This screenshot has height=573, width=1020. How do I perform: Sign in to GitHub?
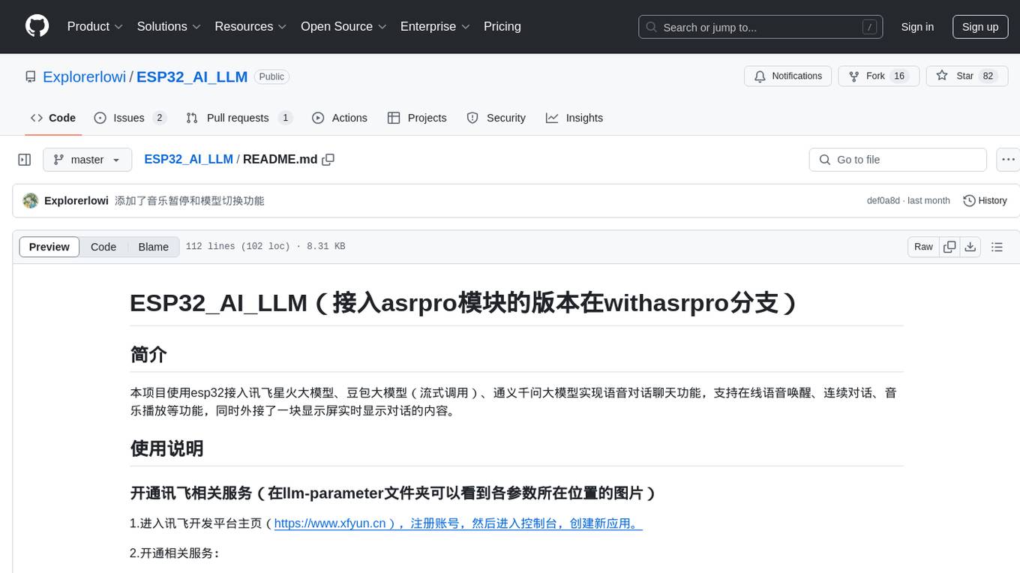click(917, 27)
